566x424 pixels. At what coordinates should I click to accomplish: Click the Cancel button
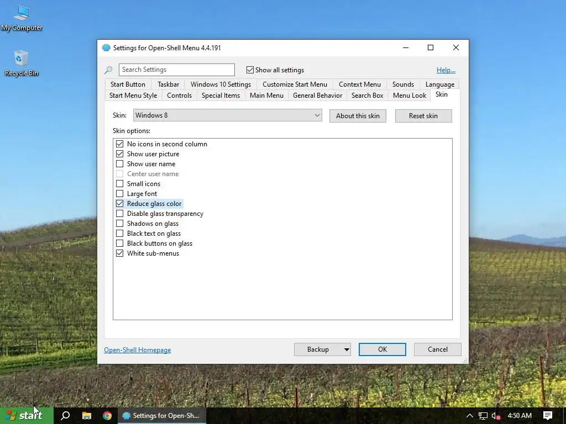pos(438,349)
